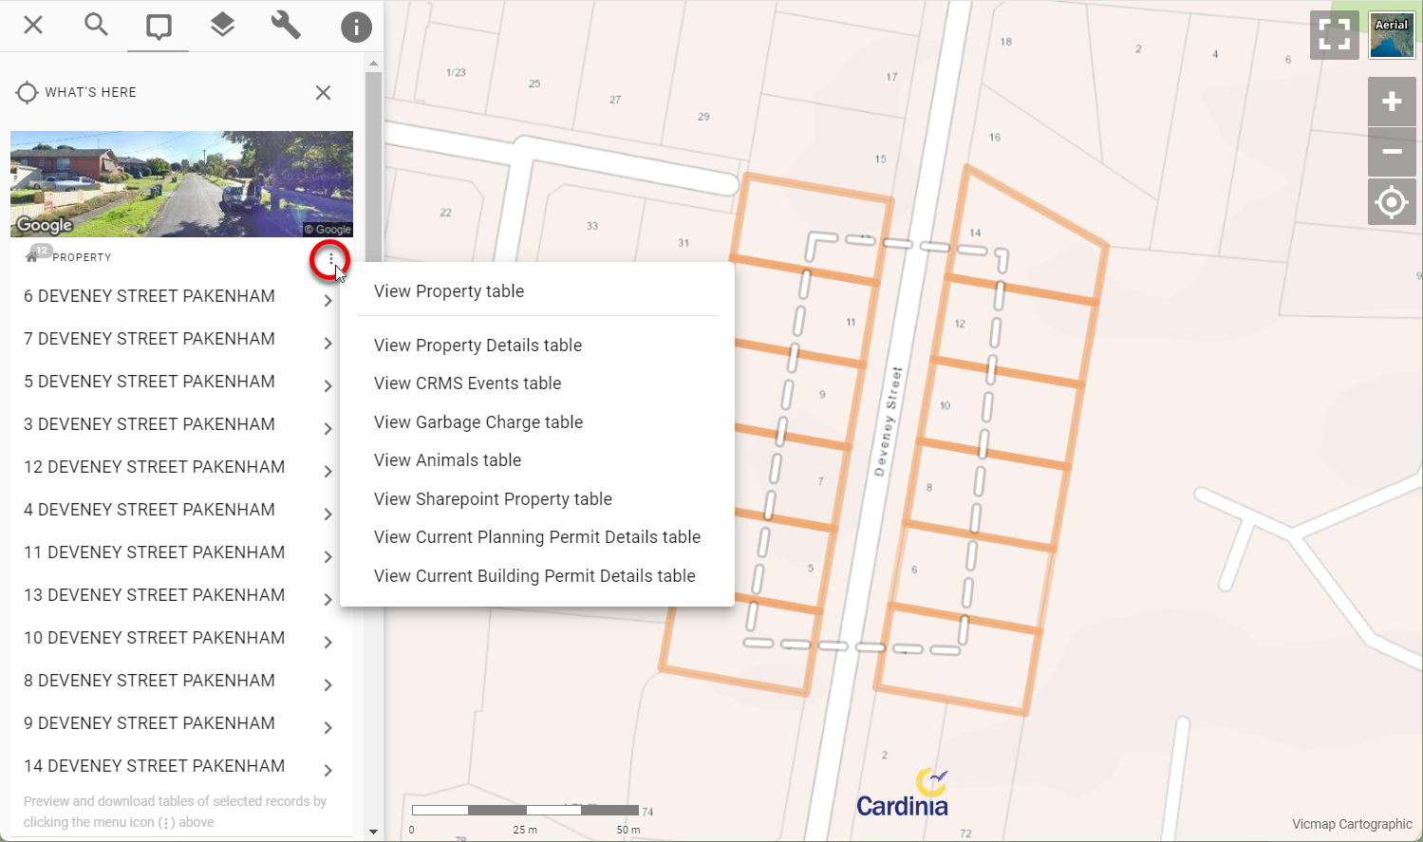Image resolution: width=1423 pixels, height=842 pixels.
Task: Choose View Garbage Charge table
Action: (x=478, y=422)
